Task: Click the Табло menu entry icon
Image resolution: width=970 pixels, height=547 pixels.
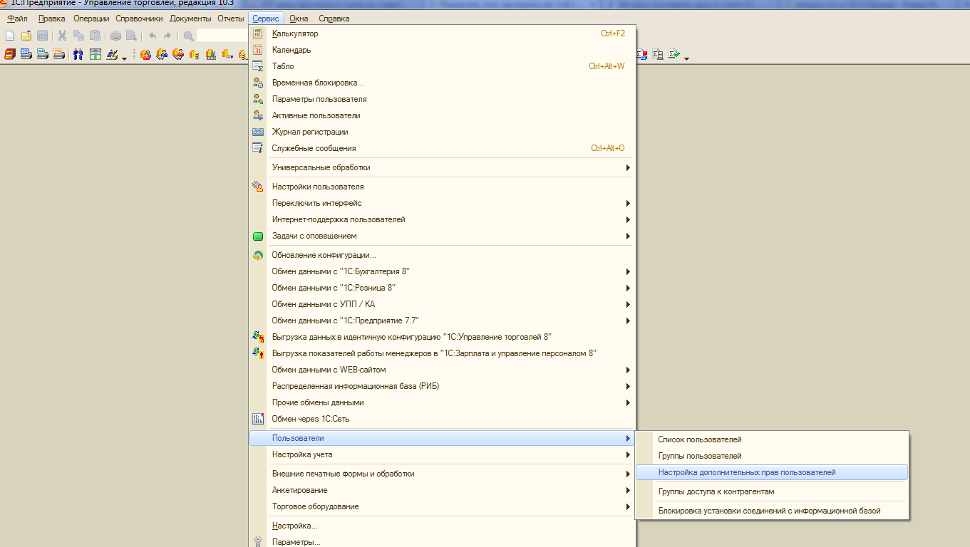Action: click(258, 66)
